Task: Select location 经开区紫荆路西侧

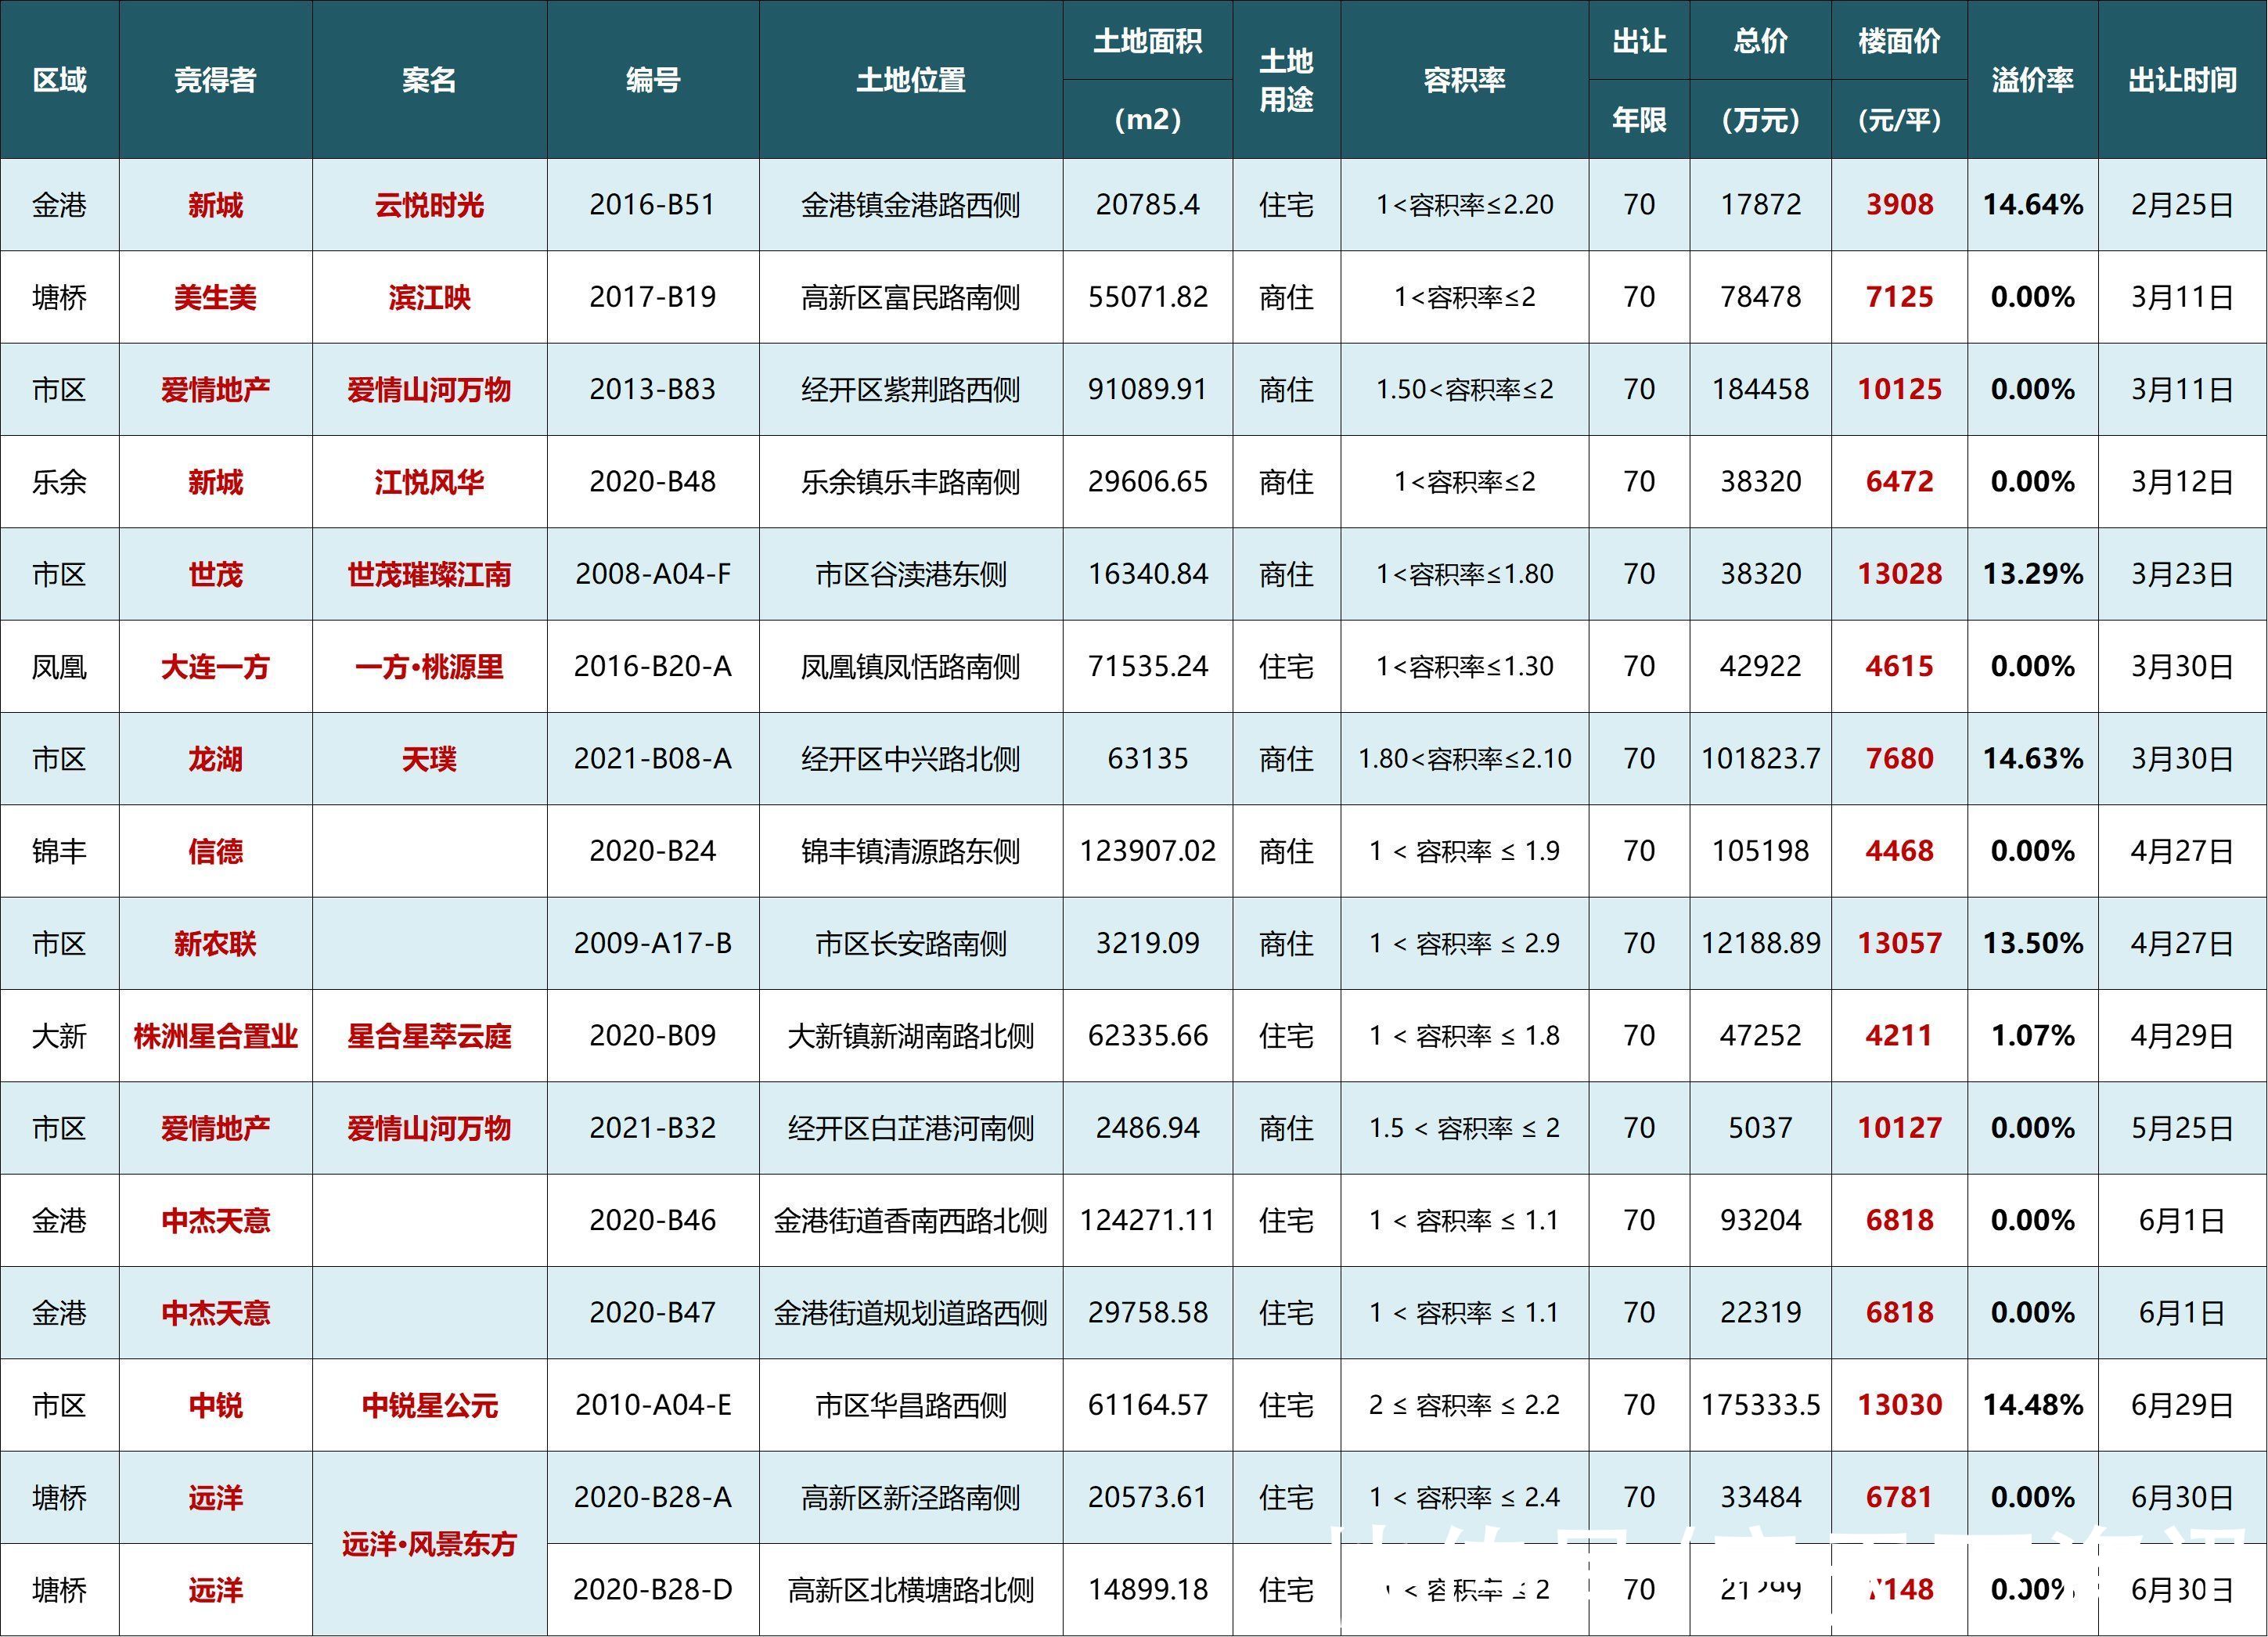Action: point(910,389)
